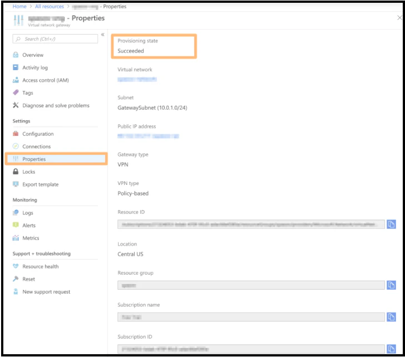Go to Tags section
Viewport: 405px width, 357px height.
click(x=28, y=92)
